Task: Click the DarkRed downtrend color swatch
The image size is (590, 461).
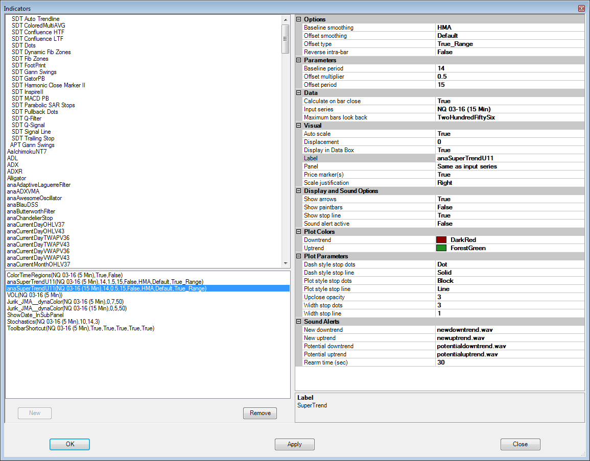Action: (x=441, y=240)
